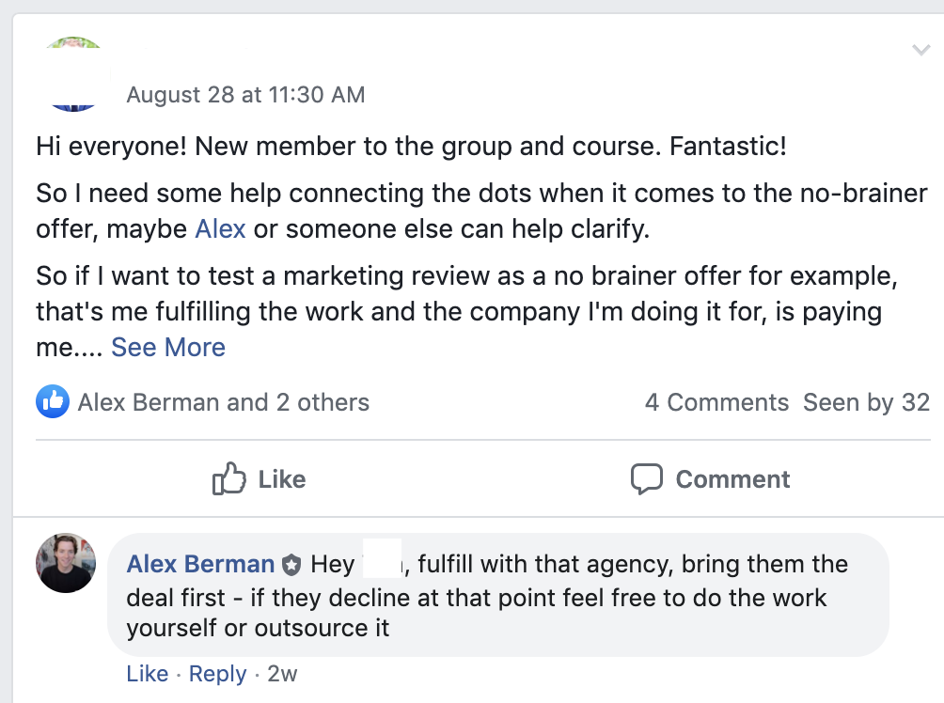Click the comment text 'yourself or outsource it'
The height and width of the screenshot is (703, 944).
258,627
